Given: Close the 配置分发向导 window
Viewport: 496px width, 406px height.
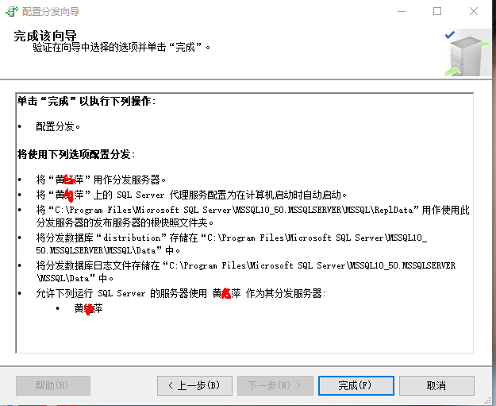Looking at the screenshot, I should point(474,11).
